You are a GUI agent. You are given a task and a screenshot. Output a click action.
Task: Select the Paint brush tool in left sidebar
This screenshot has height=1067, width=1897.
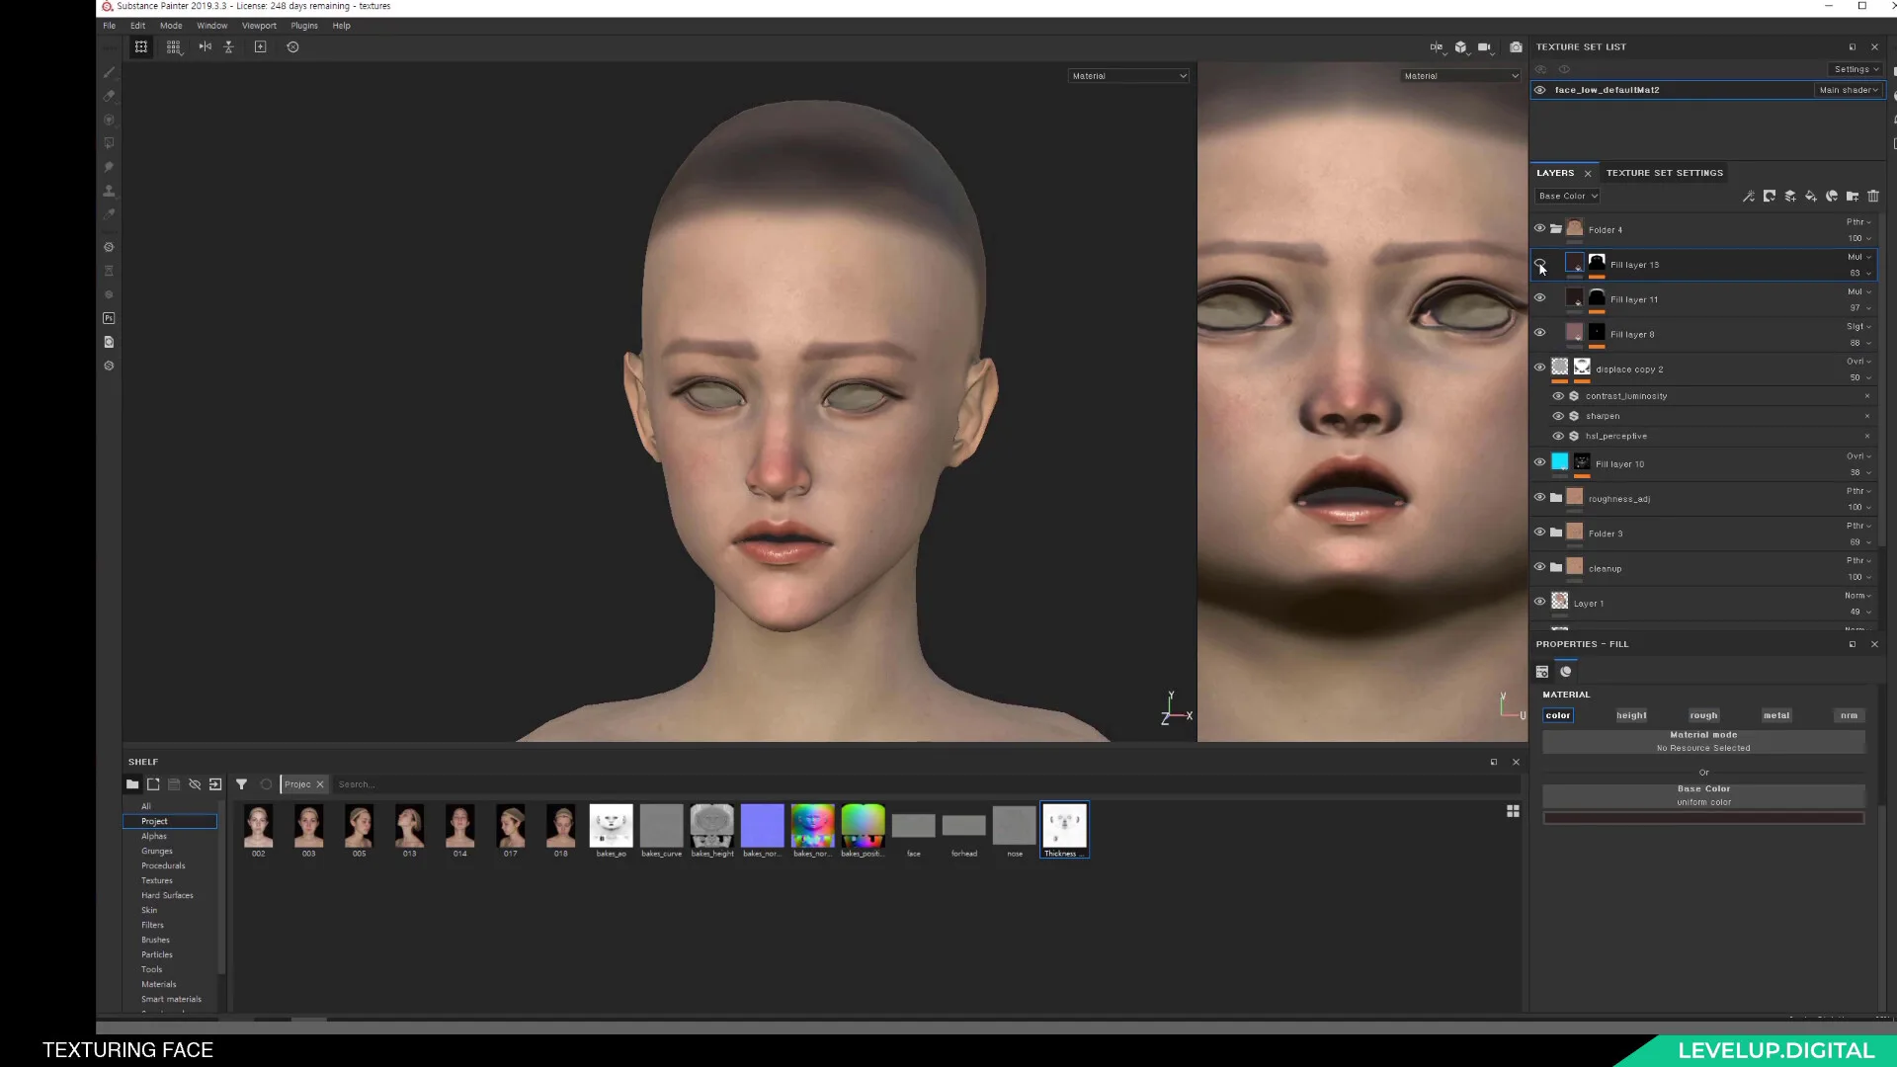point(110,73)
